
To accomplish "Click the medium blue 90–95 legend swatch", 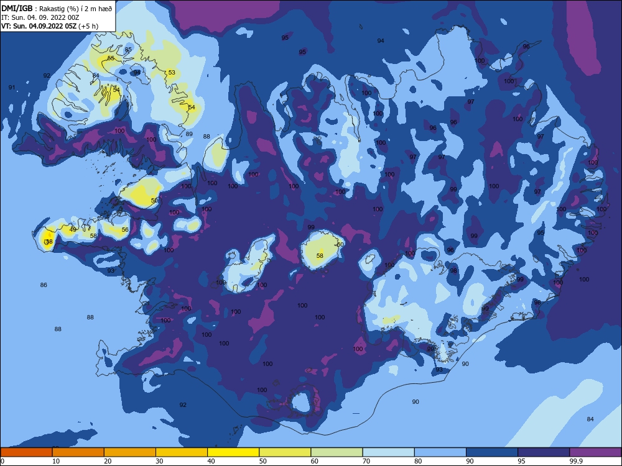I will 492,452.
